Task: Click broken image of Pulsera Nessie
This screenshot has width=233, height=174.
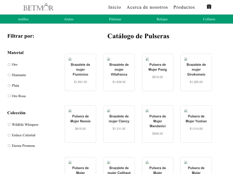Action: coord(70,111)
